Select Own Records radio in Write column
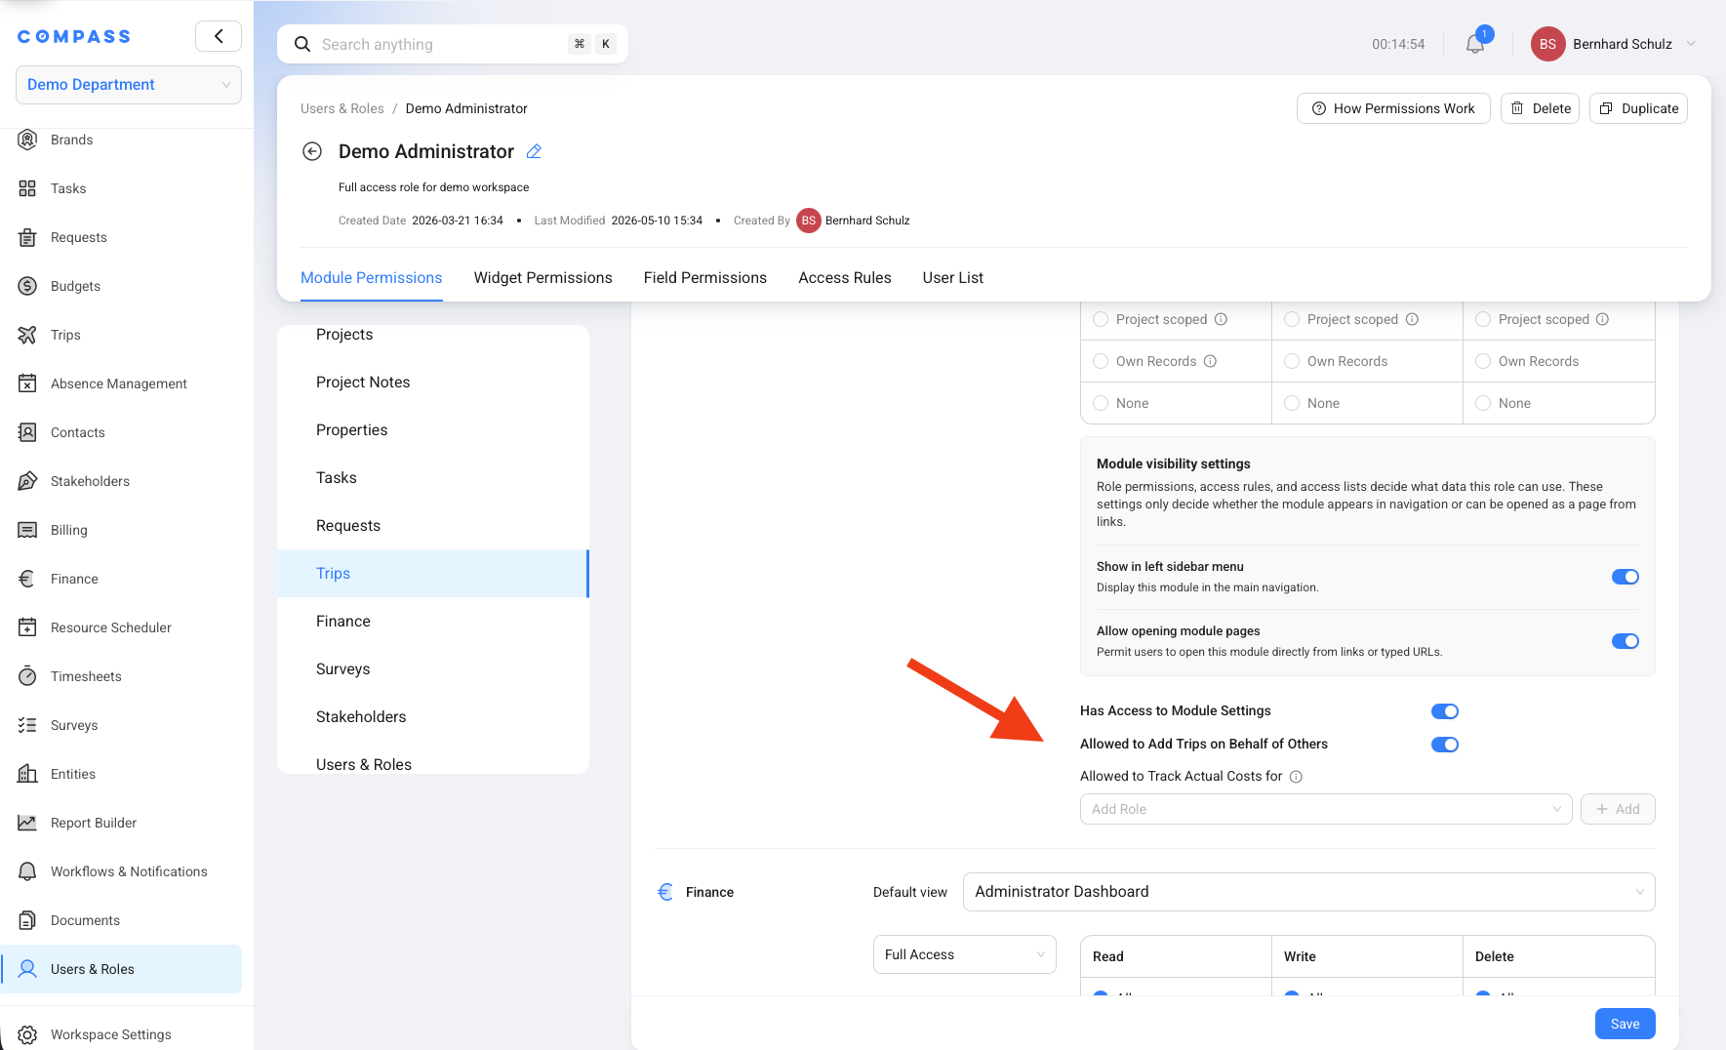 pyautogui.click(x=1292, y=361)
